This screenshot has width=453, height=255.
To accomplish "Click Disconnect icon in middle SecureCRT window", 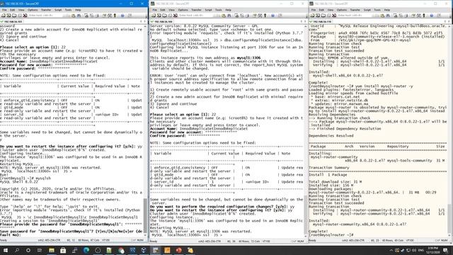I will pos(176,16).
